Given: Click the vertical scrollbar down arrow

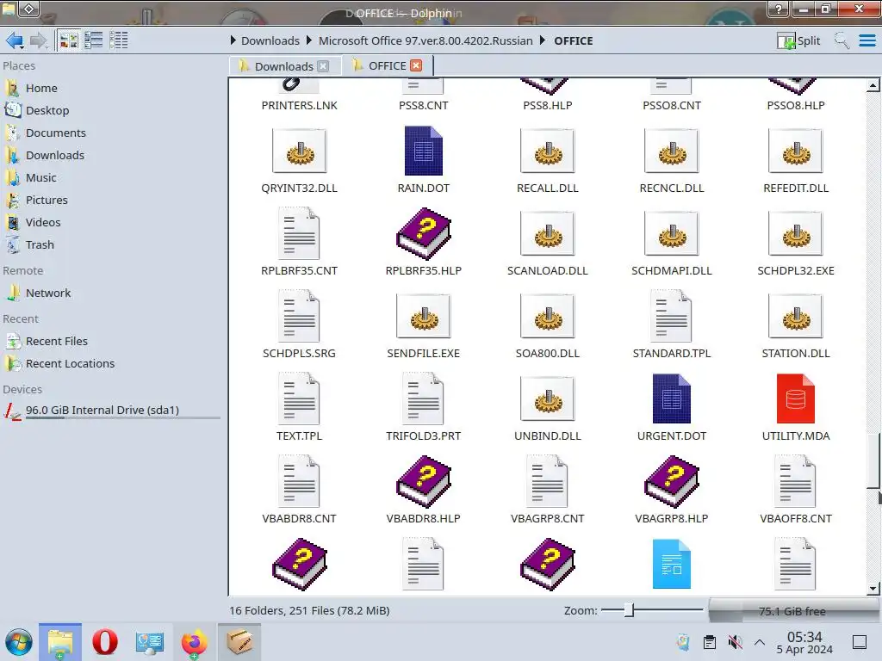Looking at the screenshot, I should pyautogui.click(x=873, y=589).
